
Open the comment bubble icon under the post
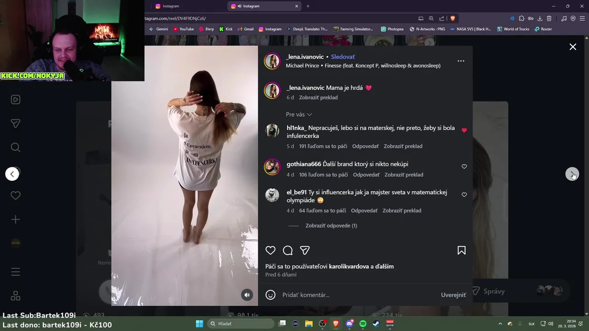point(288,250)
